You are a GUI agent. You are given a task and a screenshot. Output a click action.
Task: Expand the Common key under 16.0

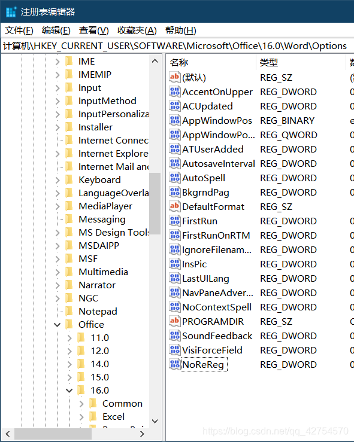81,403
